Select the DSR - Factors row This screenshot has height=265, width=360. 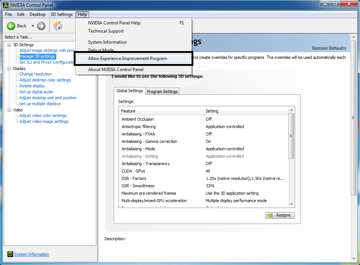(203, 178)
